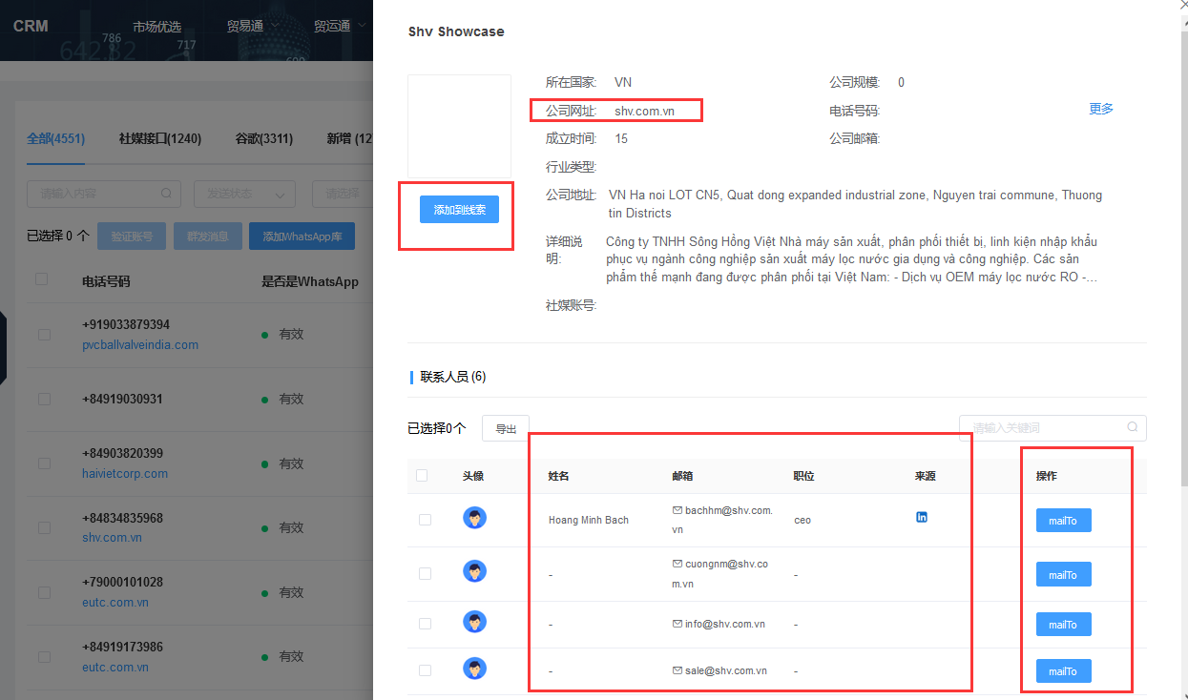Switch to 社媒接口(1240) tab
This screenshot has width=1188, height=700.
click(160, 138)
